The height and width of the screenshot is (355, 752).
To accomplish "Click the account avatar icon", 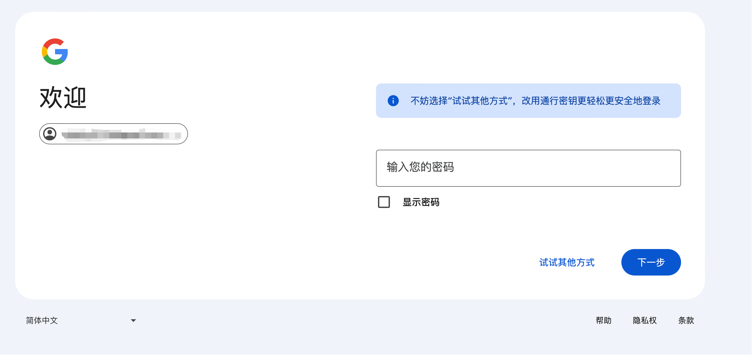I will (50, 134).
